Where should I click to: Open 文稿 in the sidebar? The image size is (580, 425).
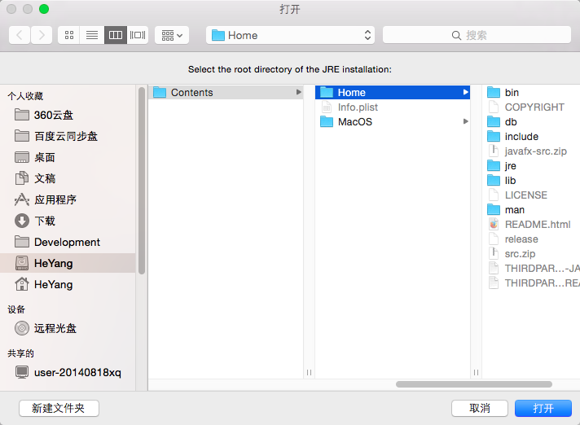point(68,178)
